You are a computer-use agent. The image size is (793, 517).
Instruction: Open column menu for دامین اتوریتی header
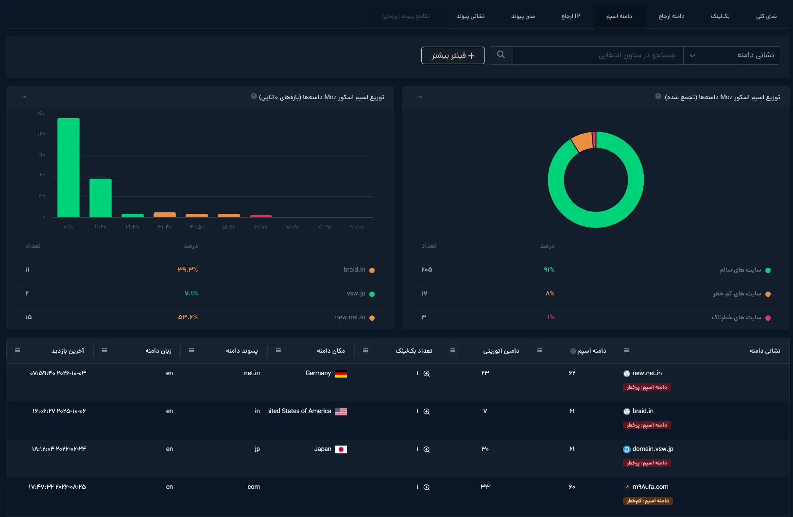453,350
